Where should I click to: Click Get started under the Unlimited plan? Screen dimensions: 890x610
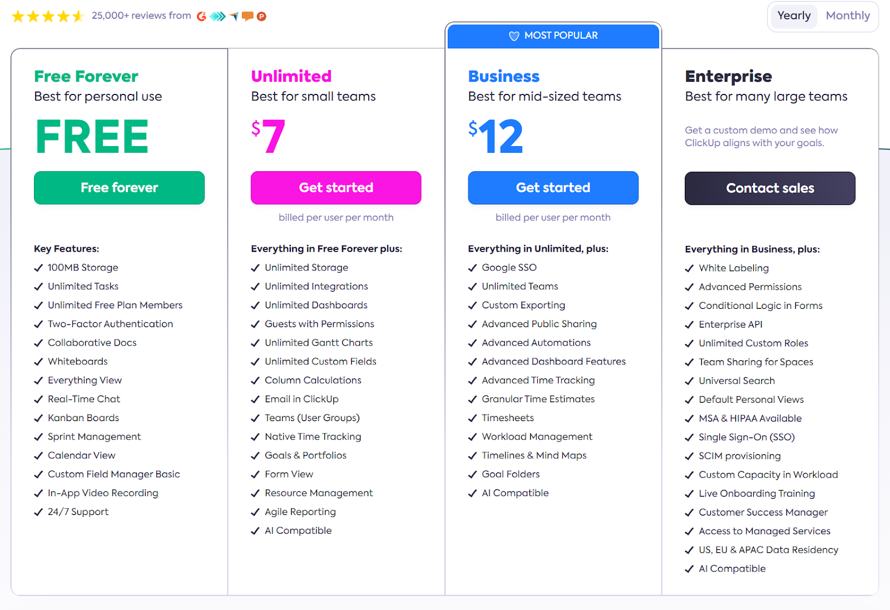point(336,188)
